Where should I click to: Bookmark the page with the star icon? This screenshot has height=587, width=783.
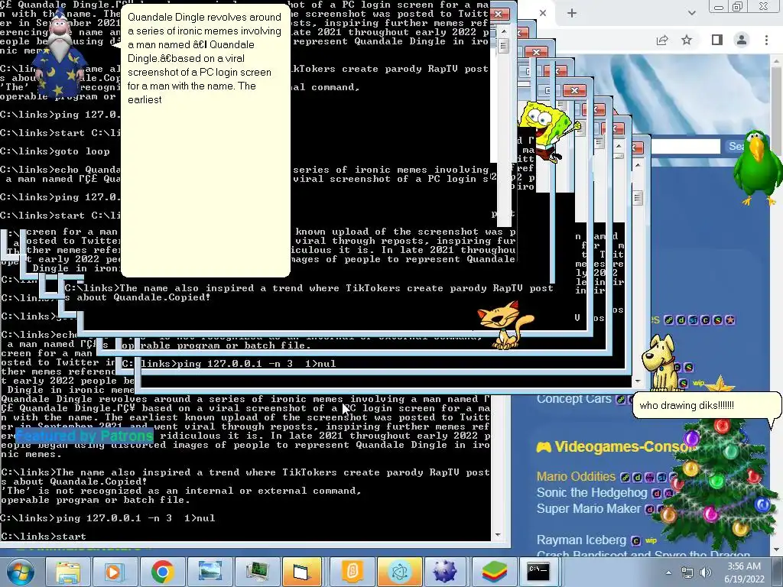[687, 40]
